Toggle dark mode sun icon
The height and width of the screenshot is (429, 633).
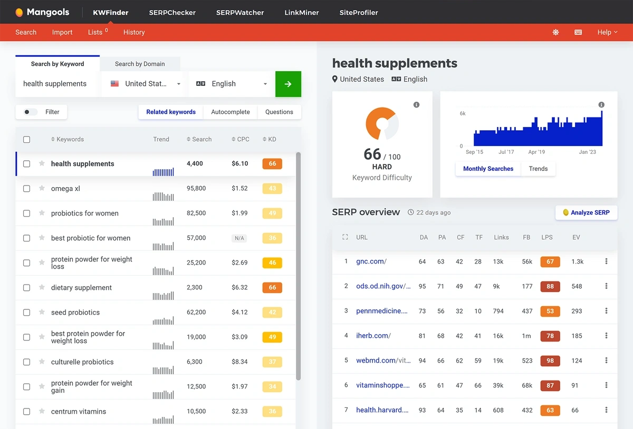pyautogui.click(x=555, y=32)
